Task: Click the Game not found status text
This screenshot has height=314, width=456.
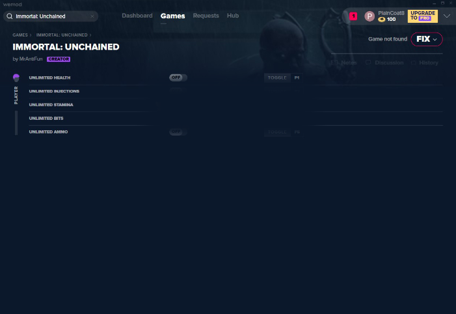Action: point(388,39)
